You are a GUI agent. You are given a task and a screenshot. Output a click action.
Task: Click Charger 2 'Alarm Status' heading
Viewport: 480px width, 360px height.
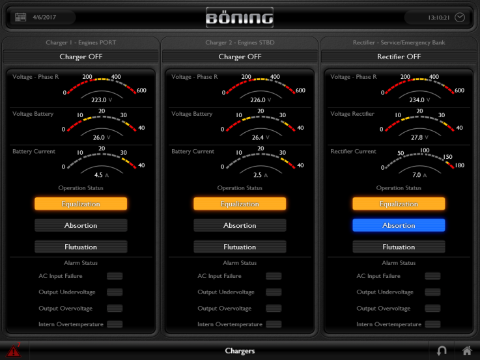tap(240, 263)
